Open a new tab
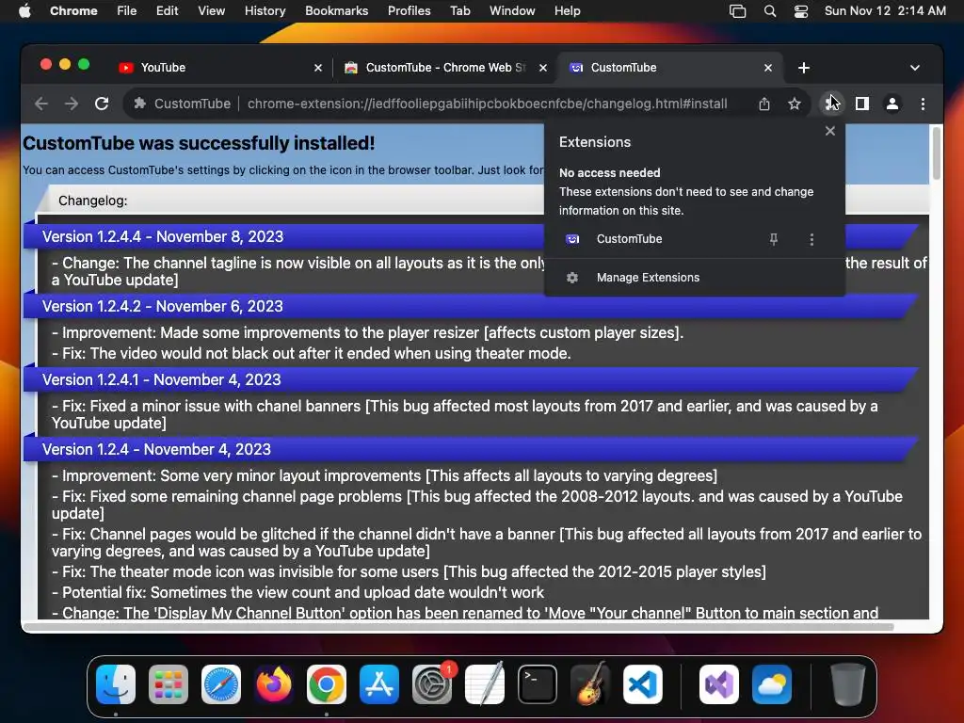The height and width of the screenshot is (723, 964). click(804, 68)
